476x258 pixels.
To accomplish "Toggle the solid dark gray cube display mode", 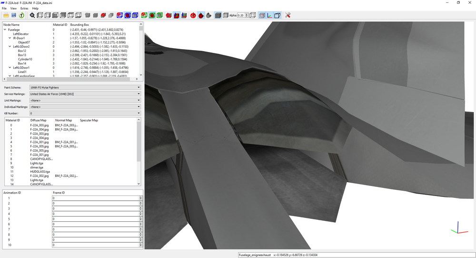I will pos(218,15).
